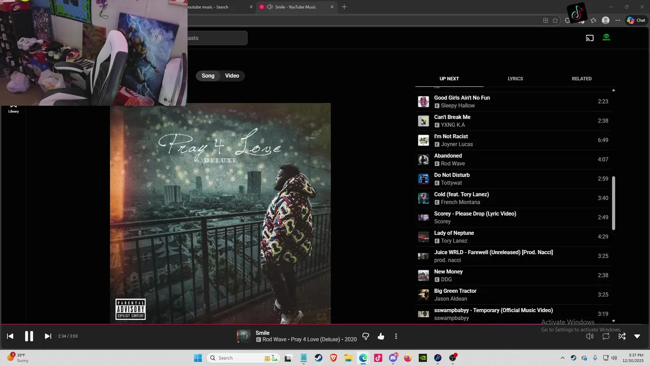Open Edge Settings and more menu
The height and width of the screenshot is (366, 650).
click(618, 20)
